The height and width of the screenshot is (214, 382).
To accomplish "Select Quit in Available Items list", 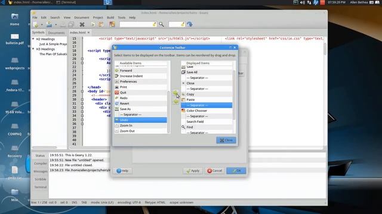I will click(141, 93).
